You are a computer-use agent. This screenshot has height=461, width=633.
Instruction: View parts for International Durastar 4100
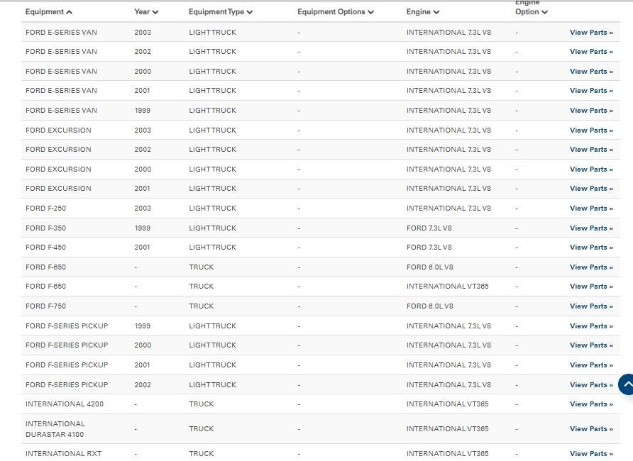tap(591, 429)
